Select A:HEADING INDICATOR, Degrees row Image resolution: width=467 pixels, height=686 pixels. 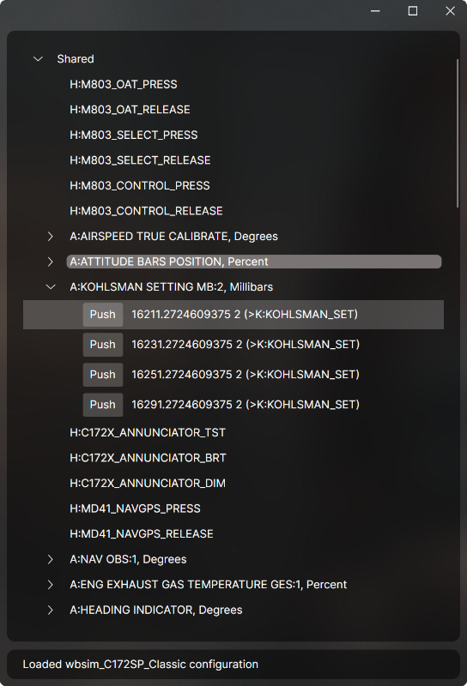click(x=156, y=610)
